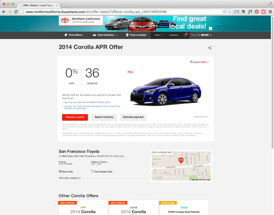The image size is (274, 215).
Task: Click Visit Dealer Site link
Action: [x=102, y=172]
